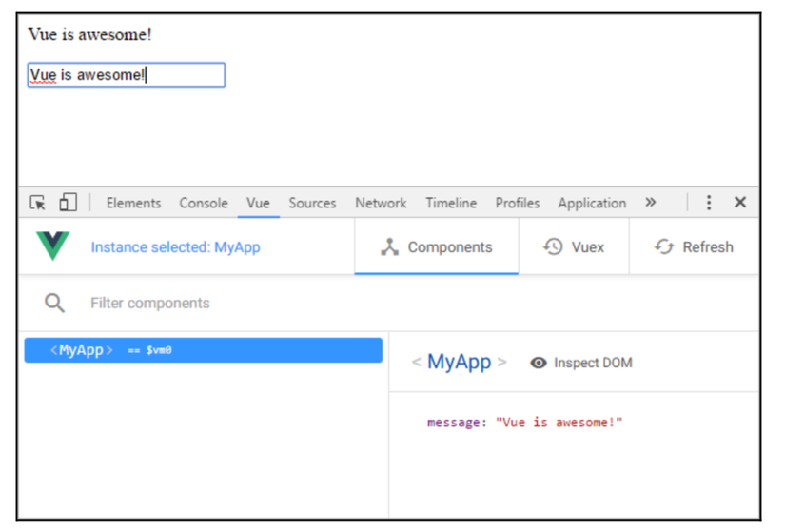Viewport: 785px width, 532px height.
Task: Click the Vue logo icon
Action: [52, 246]
